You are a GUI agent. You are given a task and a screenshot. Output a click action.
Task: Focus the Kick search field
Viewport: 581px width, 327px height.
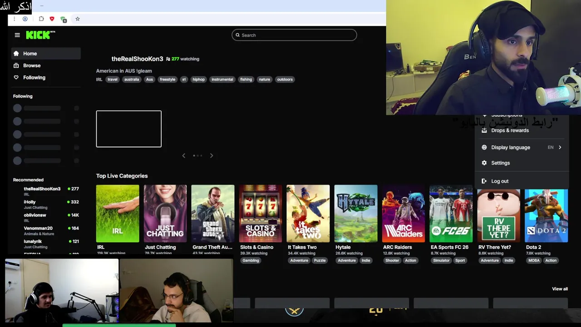click(x=294, y=35)
